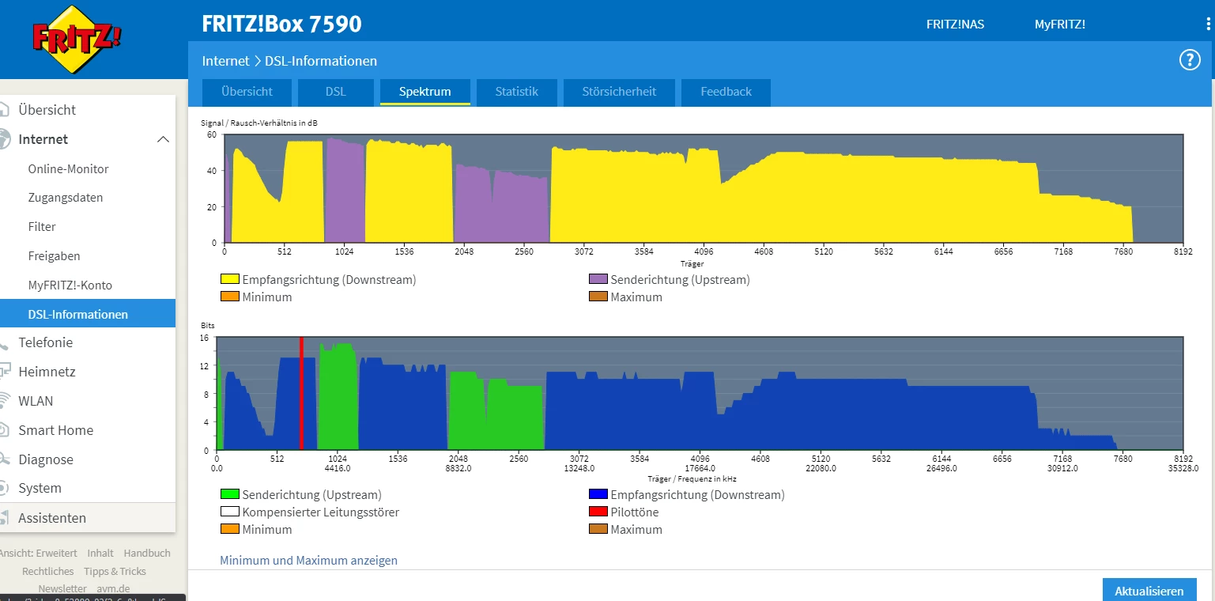The height and width of the screenshot is (601, 1215).
Task: Open the Statistik tab
Action: coord(517,92)
